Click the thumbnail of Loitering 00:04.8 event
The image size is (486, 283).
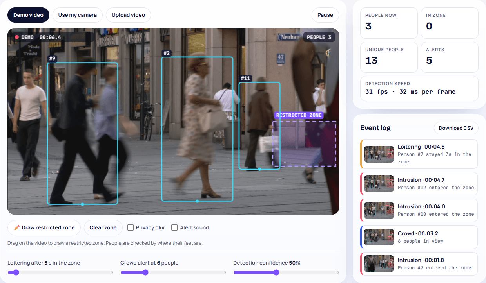click(379, 154)
